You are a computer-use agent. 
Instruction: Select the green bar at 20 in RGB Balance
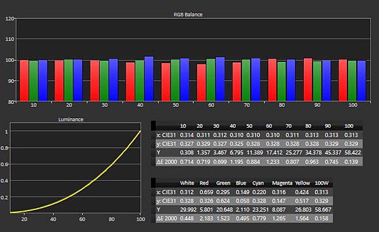[68, 80]
